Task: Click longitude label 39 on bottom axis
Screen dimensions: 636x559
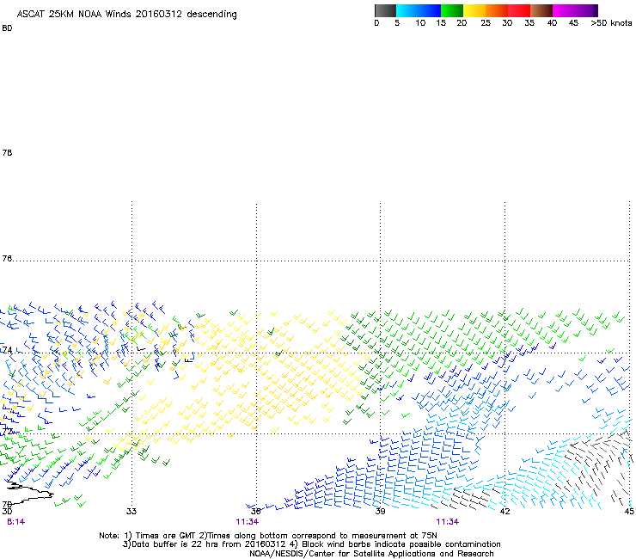Action: [380, 511]
